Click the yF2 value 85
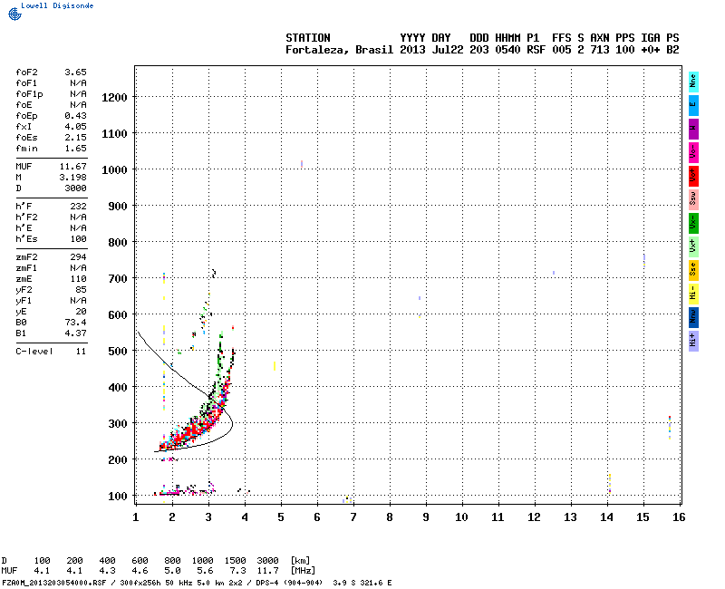The height and width of the screenshot is (589, 725). click(81, 290)
